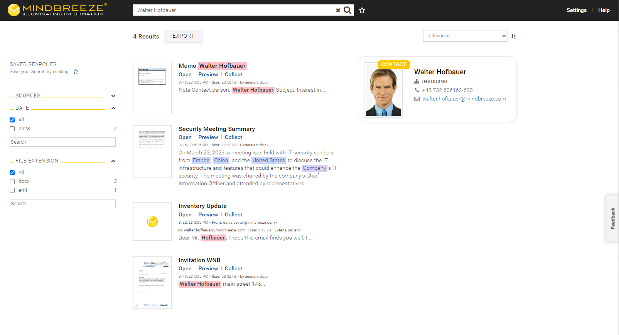Image resolution: width=619 pixels, height=335 pixels.
Task: Collapse the Date filter section
Action: (113, 108)
